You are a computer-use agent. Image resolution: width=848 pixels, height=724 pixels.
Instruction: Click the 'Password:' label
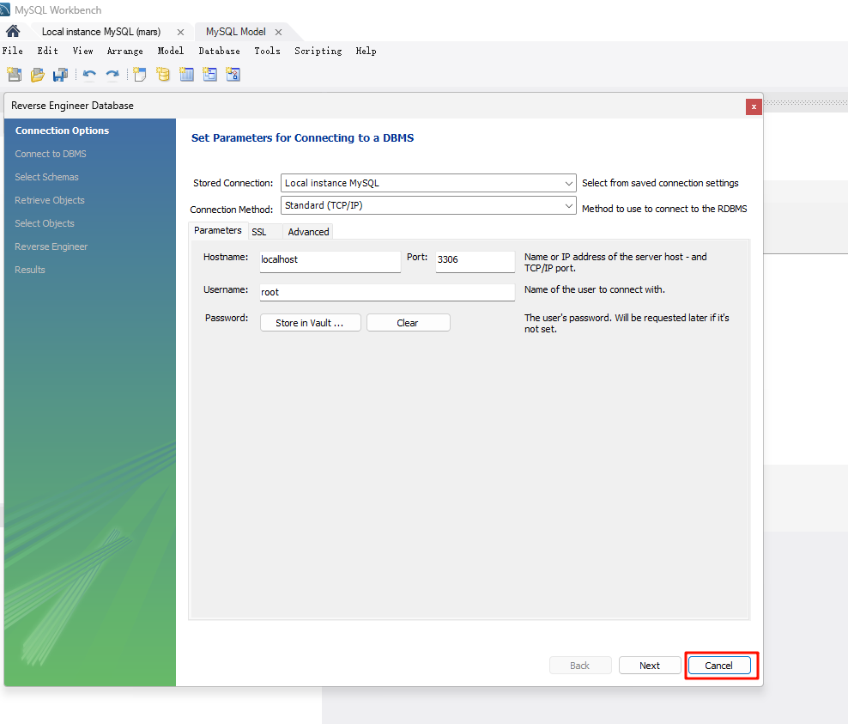coord(227,318)
